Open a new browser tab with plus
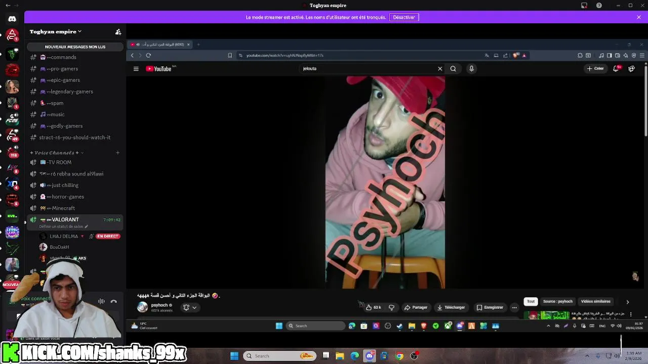 tap(198, 44)
